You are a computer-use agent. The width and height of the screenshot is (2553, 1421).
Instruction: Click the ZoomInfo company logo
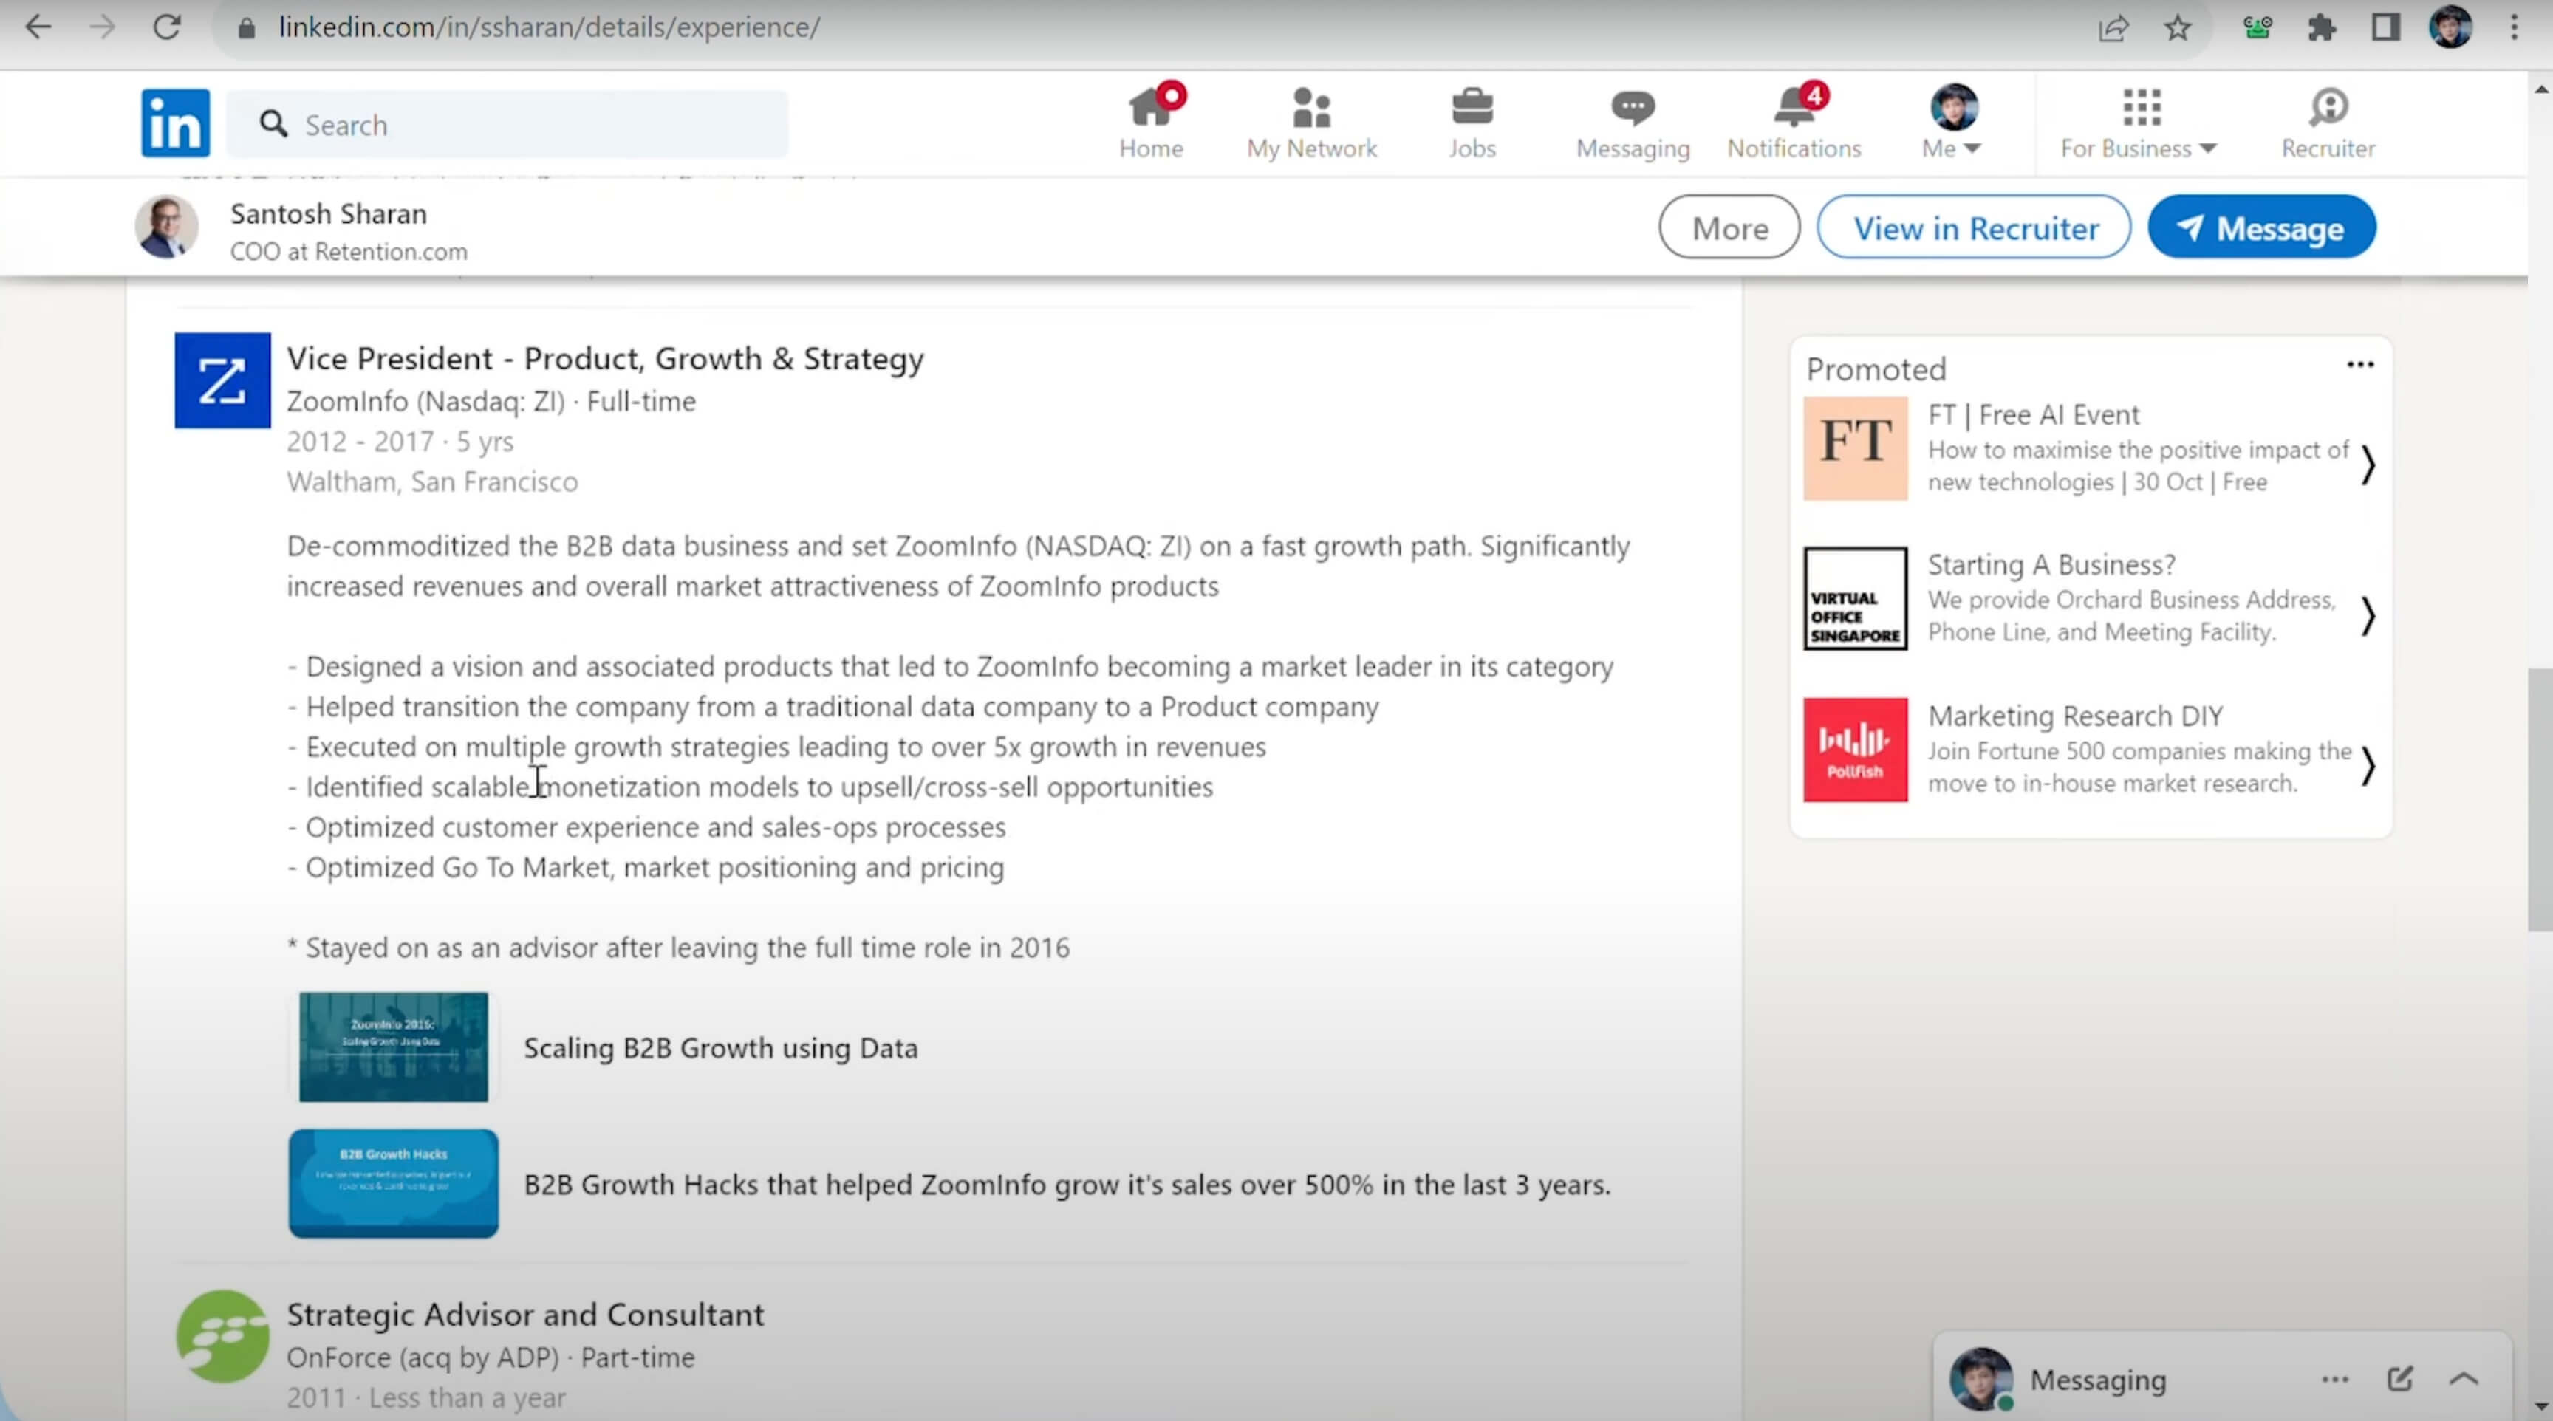[222, 380]
